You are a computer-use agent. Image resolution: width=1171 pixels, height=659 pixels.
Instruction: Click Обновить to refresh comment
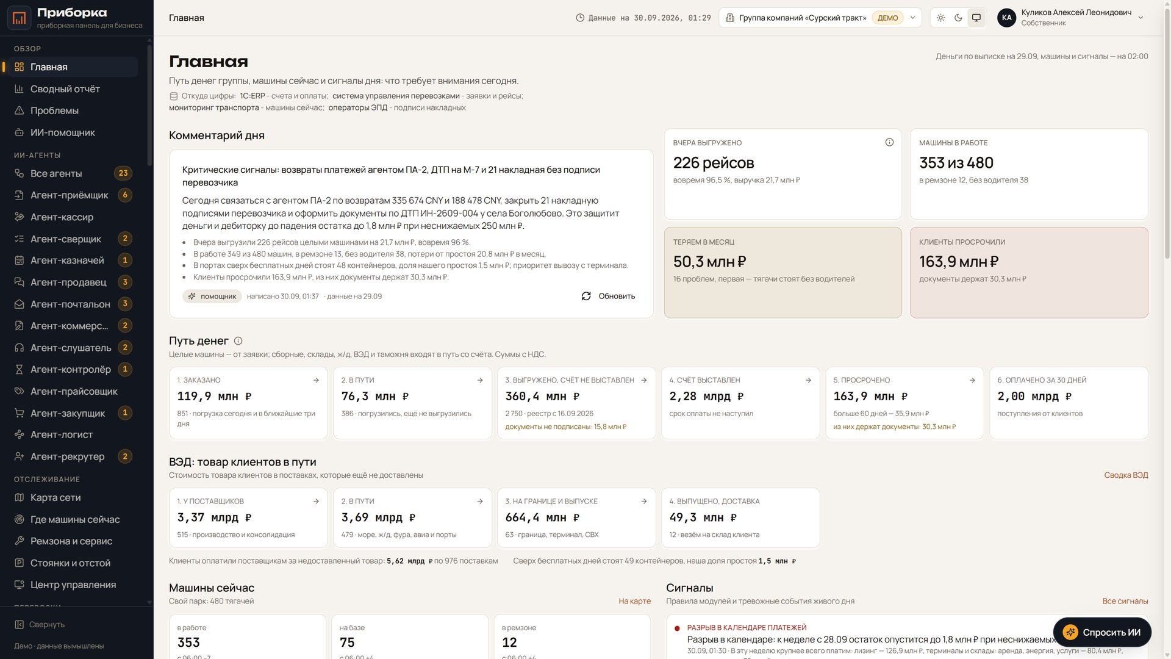pyautogui.click(x=608, y=296)
